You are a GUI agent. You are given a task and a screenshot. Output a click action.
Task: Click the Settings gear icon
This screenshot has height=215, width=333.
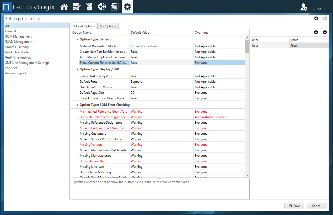coord(127,7)
